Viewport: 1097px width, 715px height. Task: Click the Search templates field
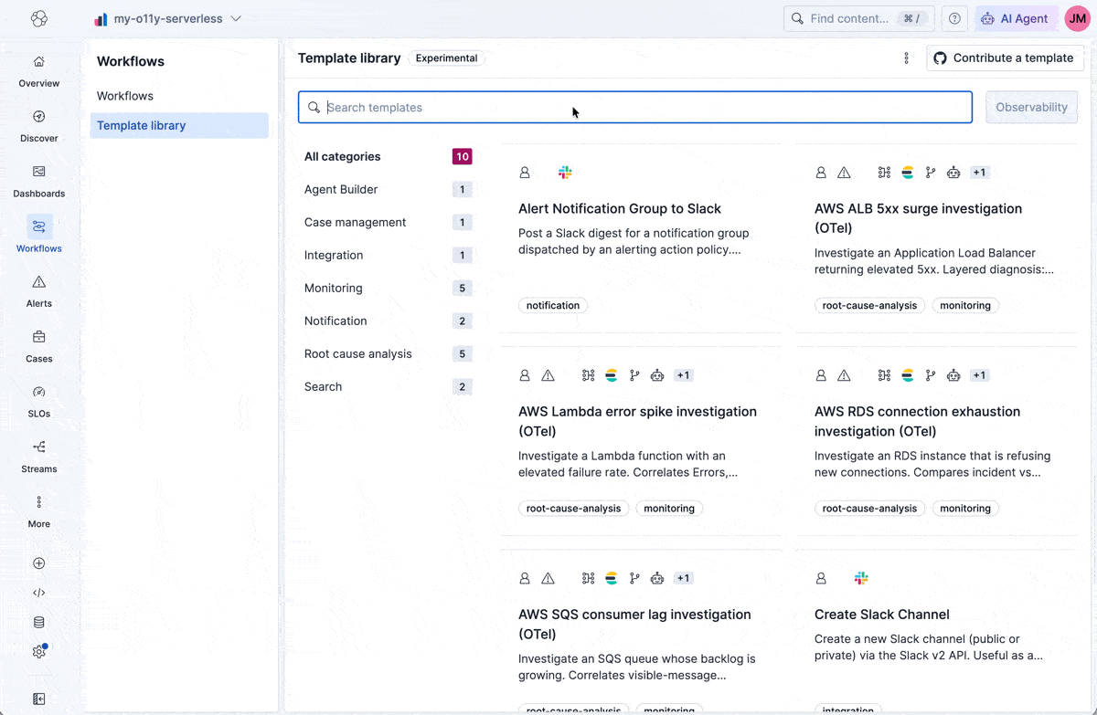[x=635, y=107]
